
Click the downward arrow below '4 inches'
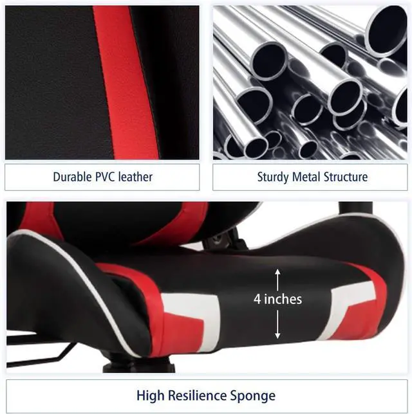point(277,325)
